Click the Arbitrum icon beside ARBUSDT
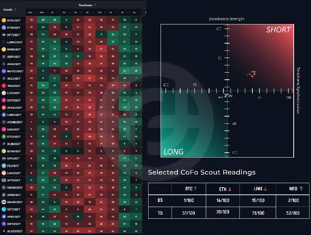The image size is (311, 235). [4, 195]
